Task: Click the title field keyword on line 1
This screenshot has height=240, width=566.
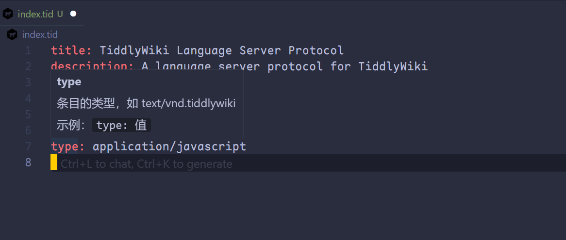Action: pos(71,50)
